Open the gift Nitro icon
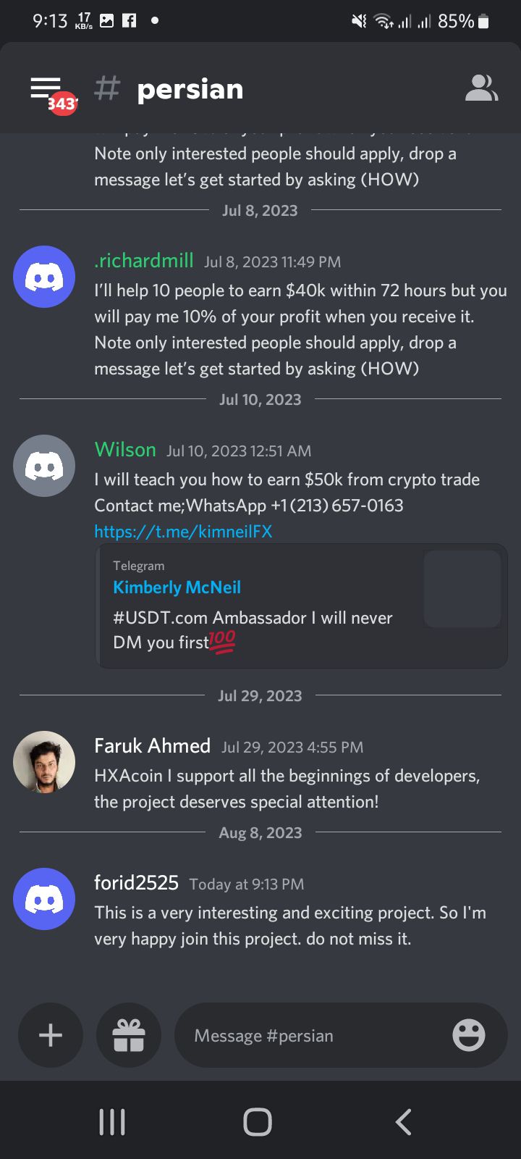The height and width of the screenshot is (1159, 521). pyautogui.click(x=129, y=1035)
